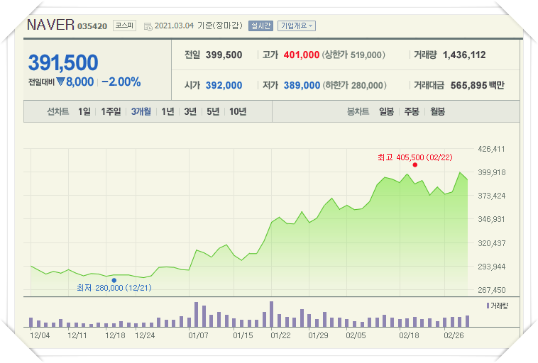Click the 거래량 value 1,436,112
The height and width of the screenshot is (363, 538).
coord(464,55)
